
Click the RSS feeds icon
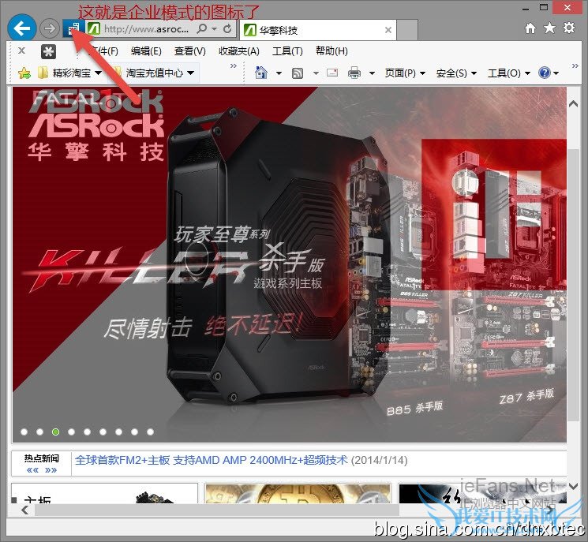[x=298, y=73]
